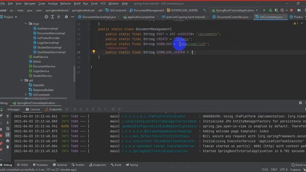This screenshot has height=172, width=306.
Task: Open the Spring tool window
Action: point(132,165)
